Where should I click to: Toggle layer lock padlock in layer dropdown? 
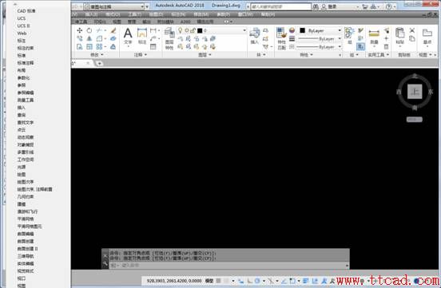(x=193, y=30)
